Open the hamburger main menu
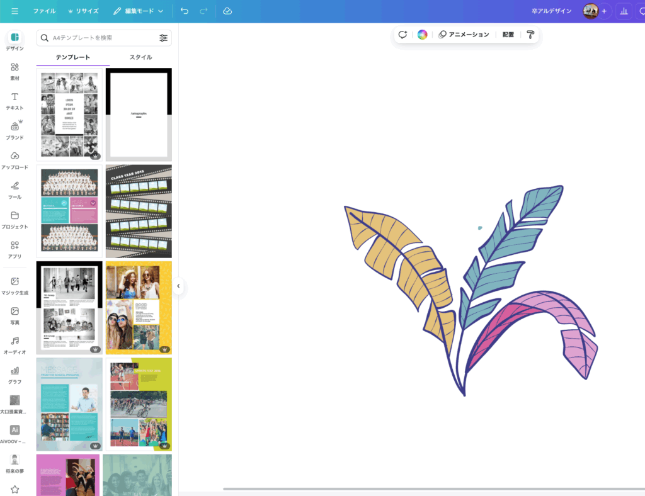 click(14, 11)
